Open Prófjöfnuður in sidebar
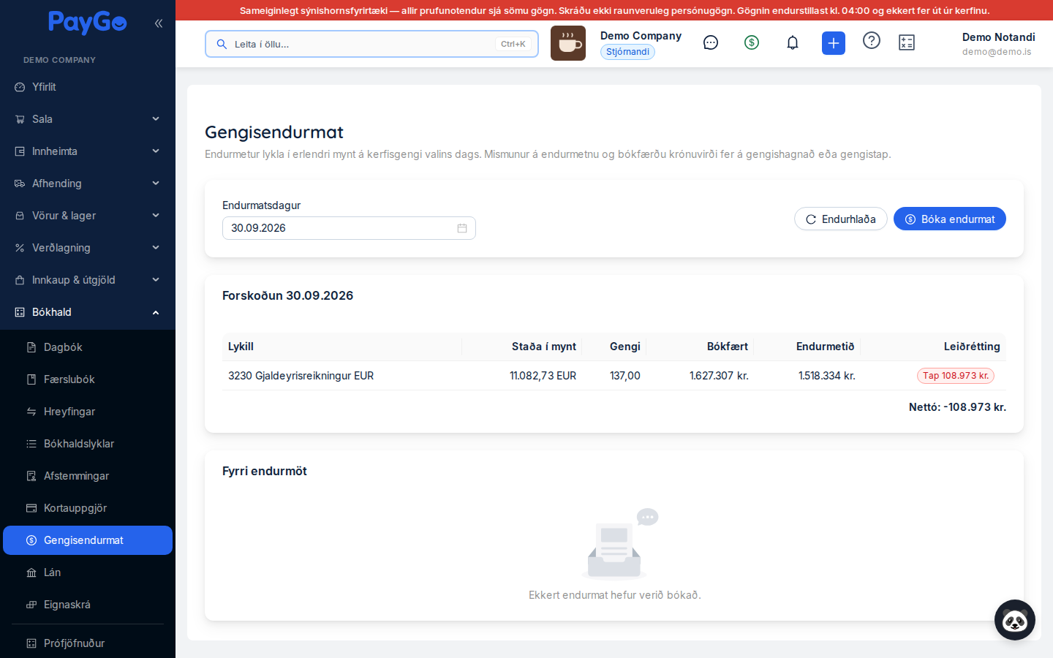The image size is (1053, 658). (88, 643)
